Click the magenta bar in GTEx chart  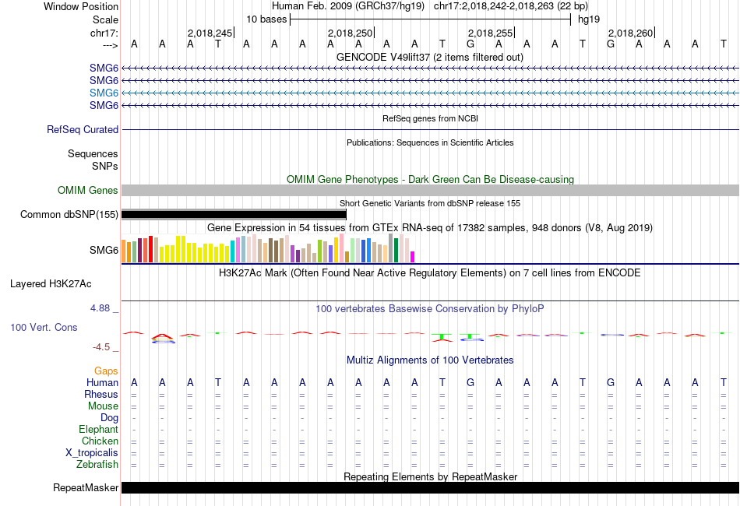413,257
